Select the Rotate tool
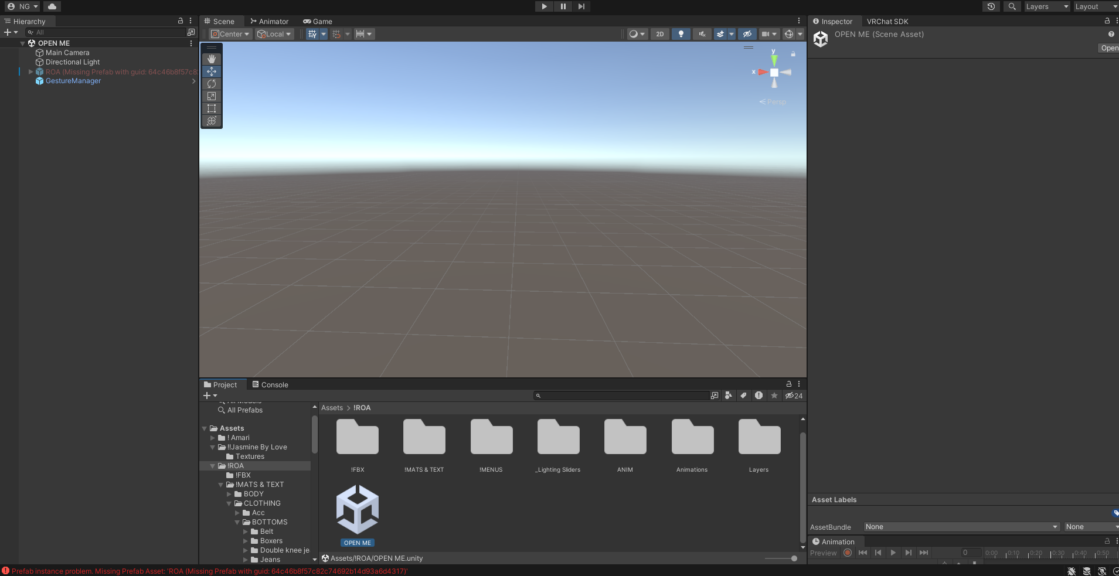 pos(212,84)
